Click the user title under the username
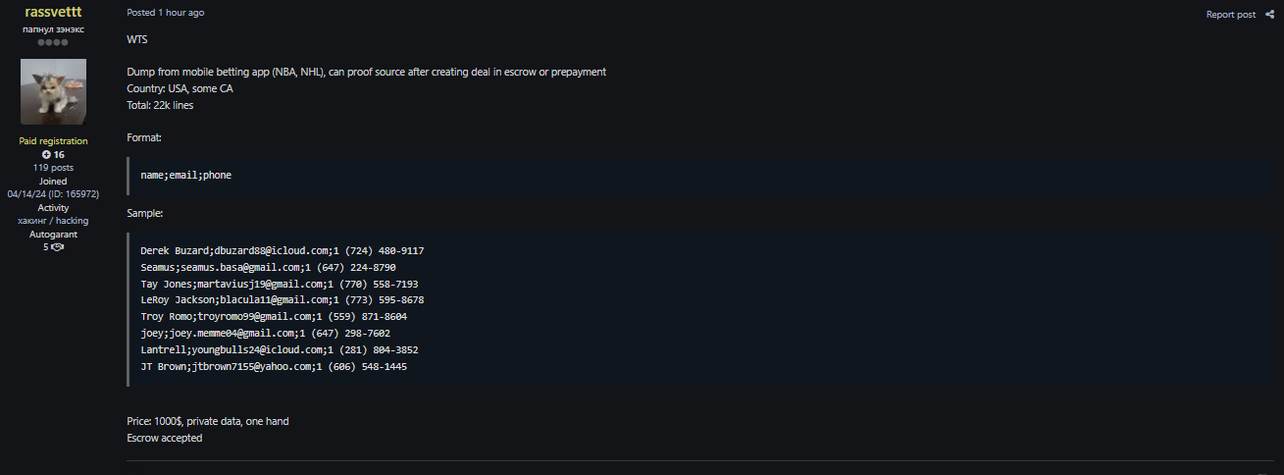The height and width of the screenshot is (475, 1284). [x=53, y=29]
